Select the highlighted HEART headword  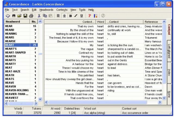click(21, 45)
